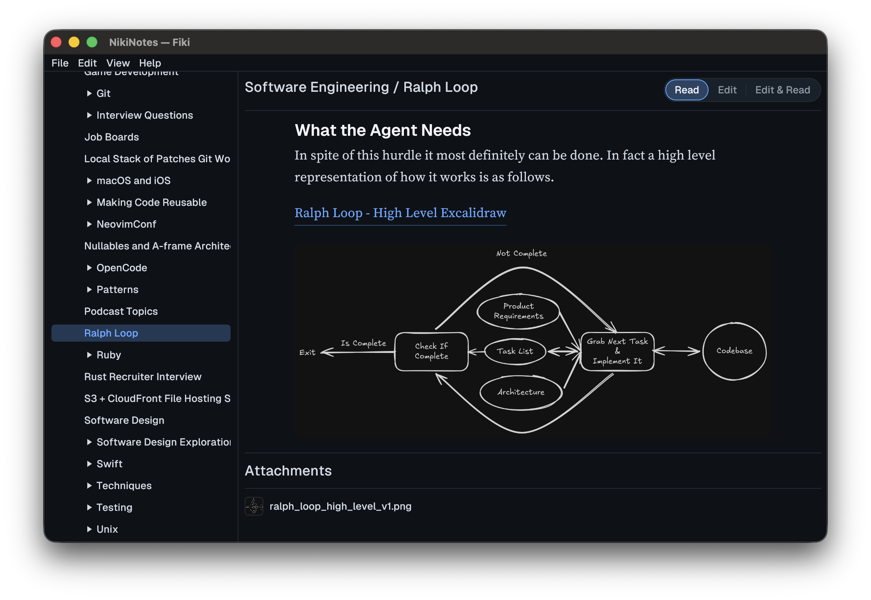Select Nullables and A-frame Architecture page
871x600 pixels.
pyautogui.click(x=157, y=246)
